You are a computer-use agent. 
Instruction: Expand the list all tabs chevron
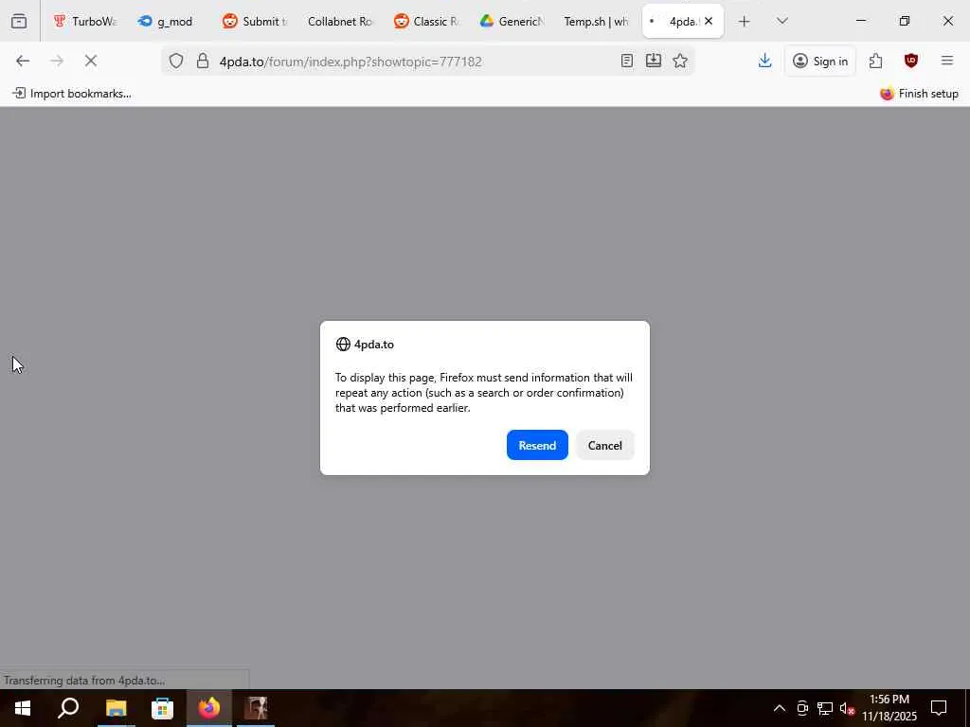(x=781, y=21)
